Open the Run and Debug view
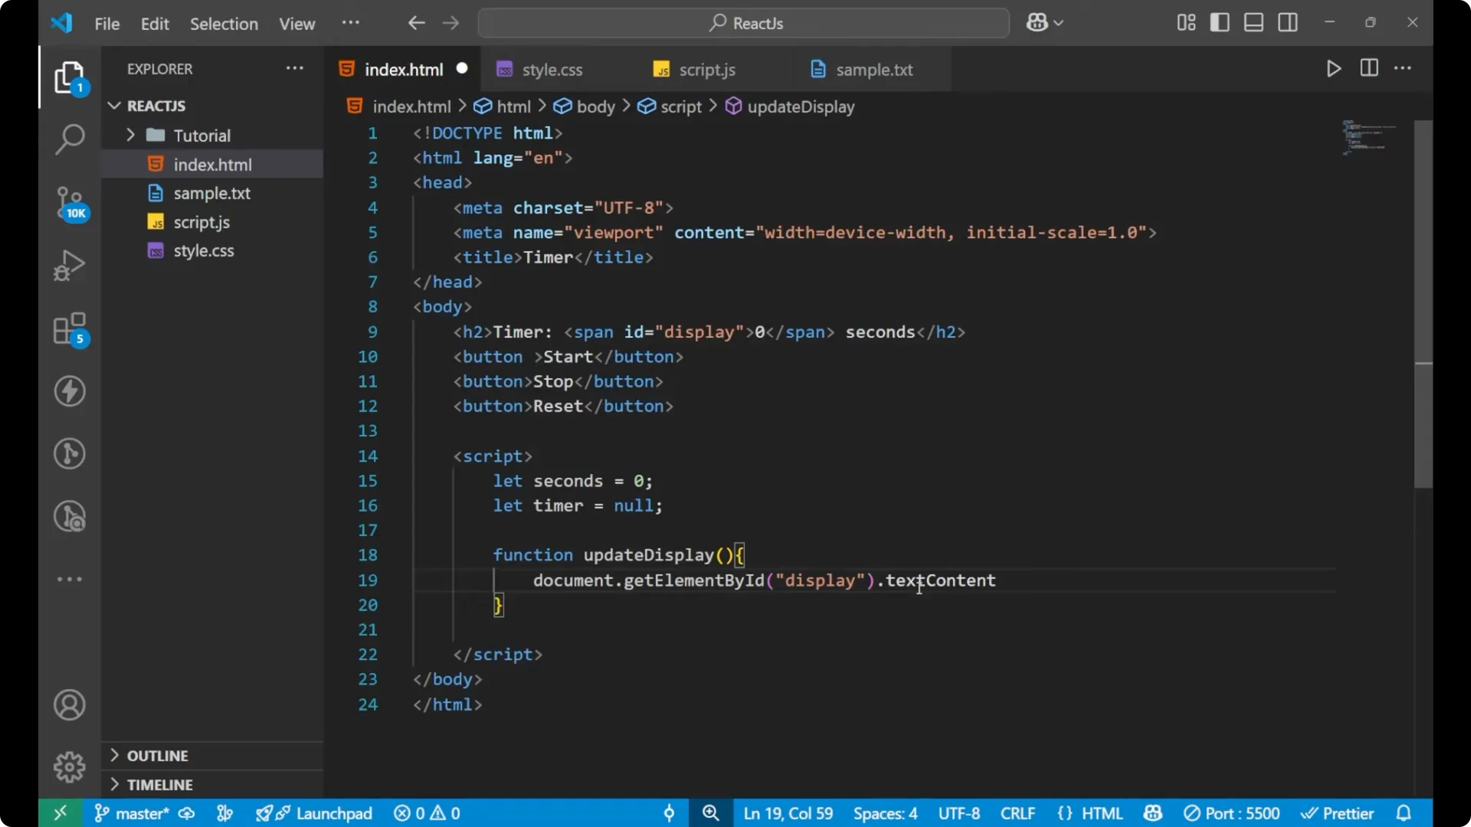Image resolution: width=1471 pixels, height=827 pixels. (x=70, y=264)
